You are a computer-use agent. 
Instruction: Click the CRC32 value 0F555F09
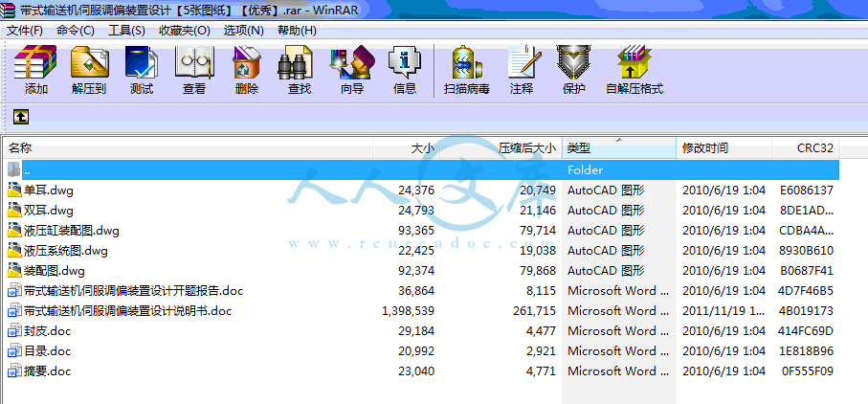(808, 370)
